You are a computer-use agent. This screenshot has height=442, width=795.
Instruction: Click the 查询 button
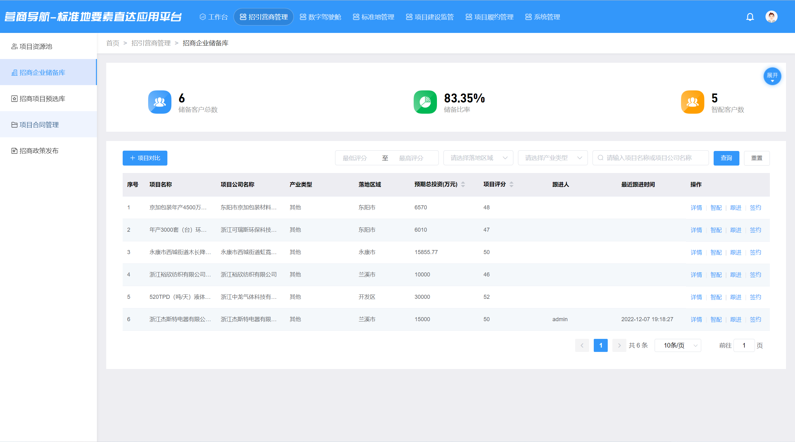click(x=726, y=158)
